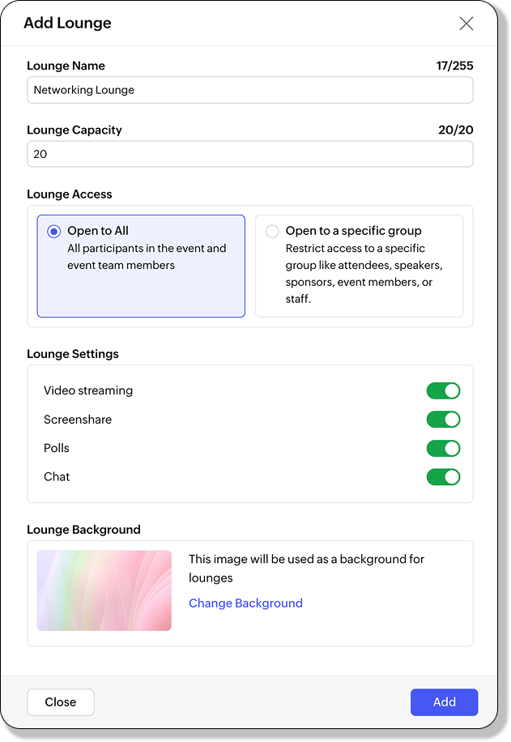This screenshot has height=742, width=511.
Task: Click the Polls label text
Action: [x=57, y=448]
